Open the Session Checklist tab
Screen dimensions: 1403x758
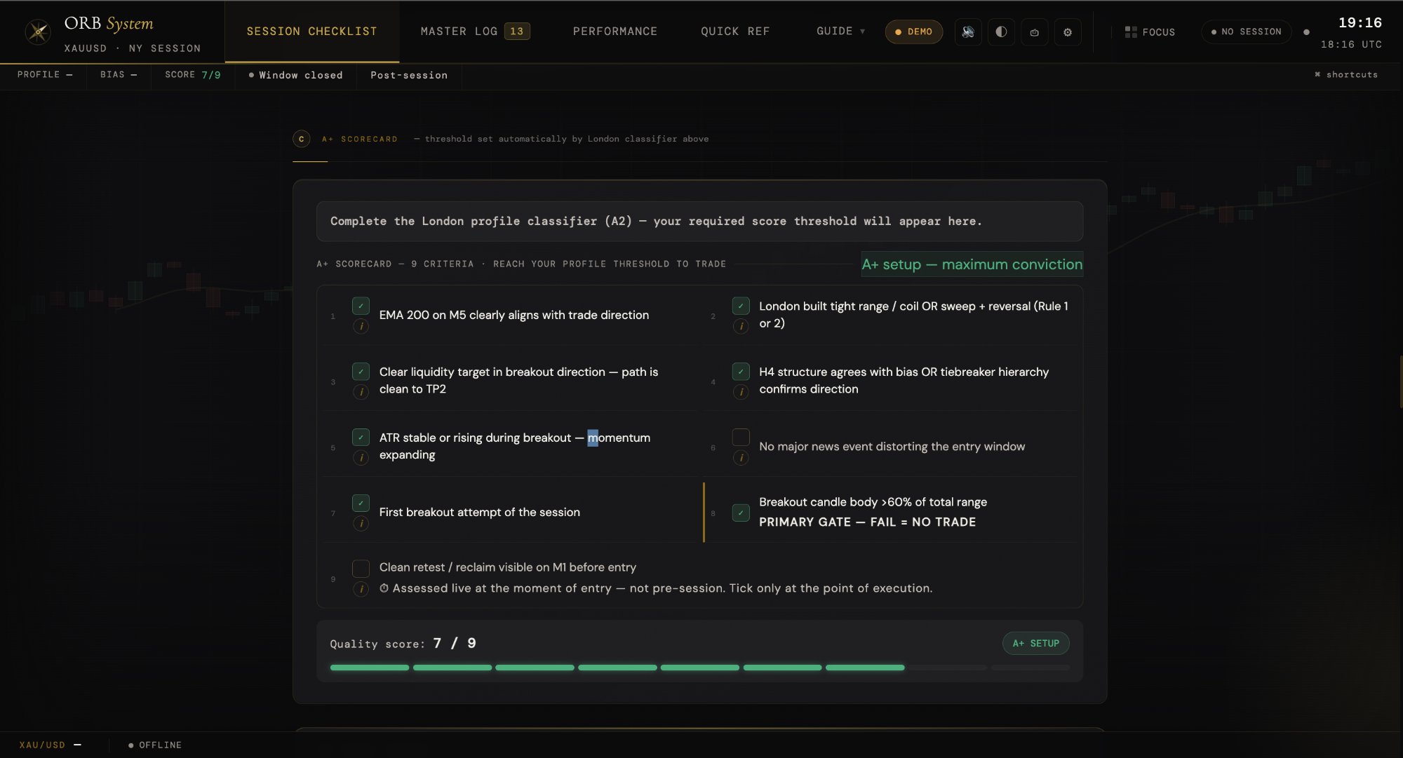click(312, 32)
